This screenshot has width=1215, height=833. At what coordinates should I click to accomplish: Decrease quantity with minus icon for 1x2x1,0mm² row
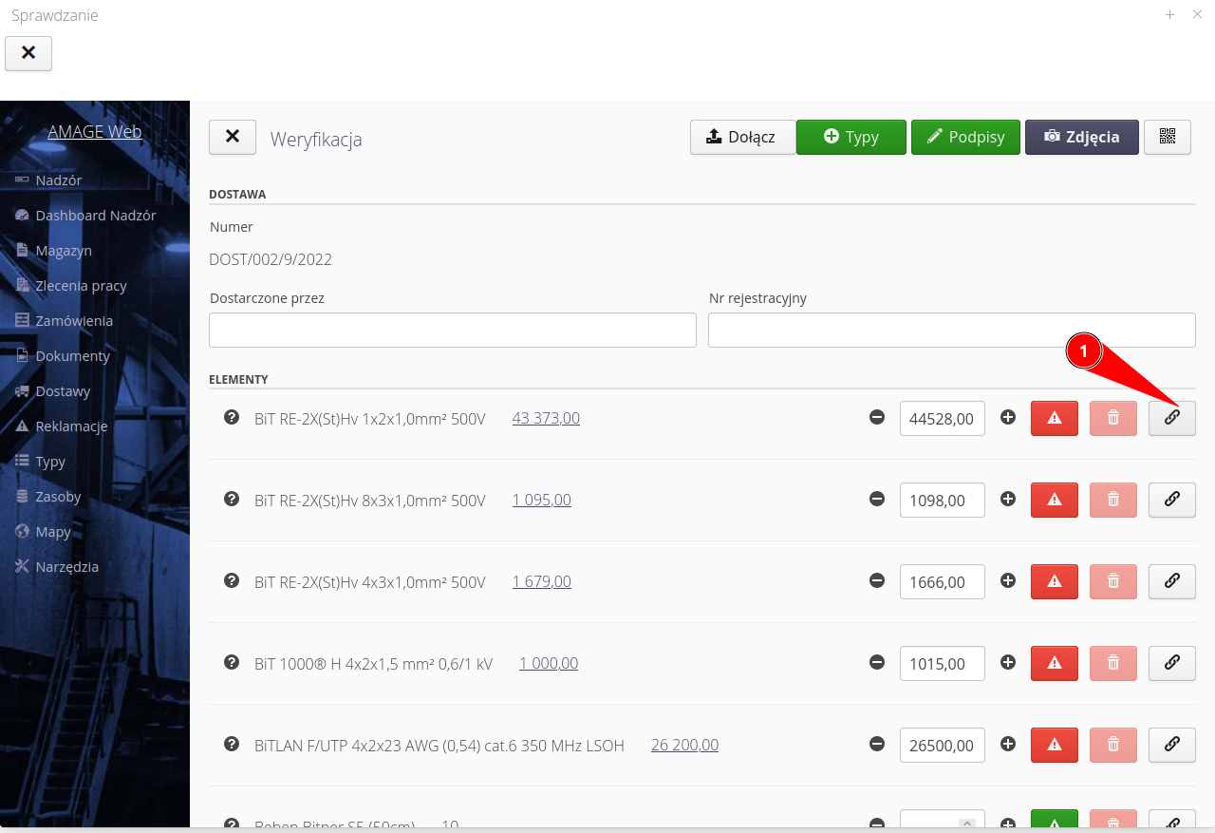[877, 418]
